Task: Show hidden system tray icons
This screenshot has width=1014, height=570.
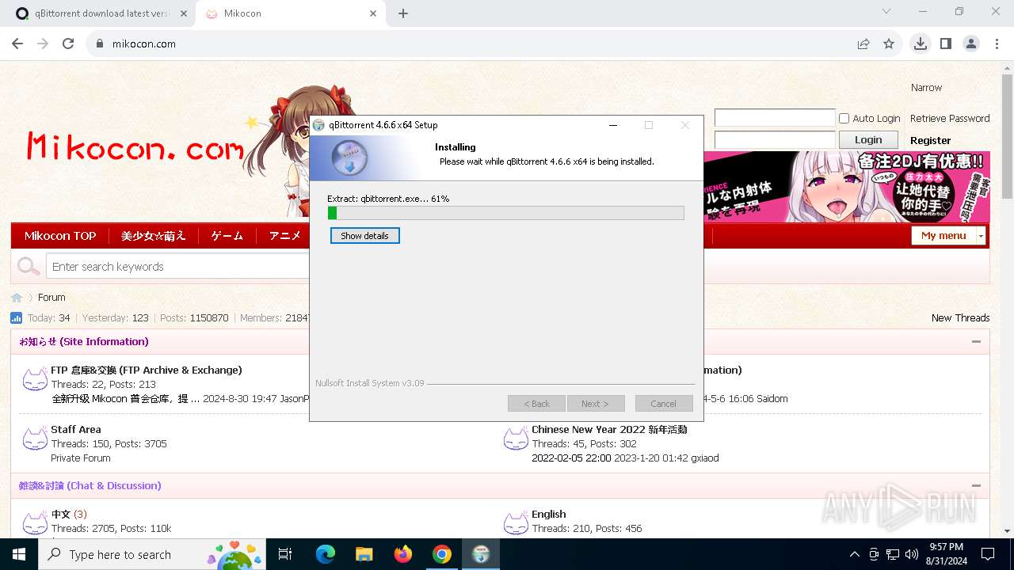Action: pyautogui.click(x=854, y=554)
